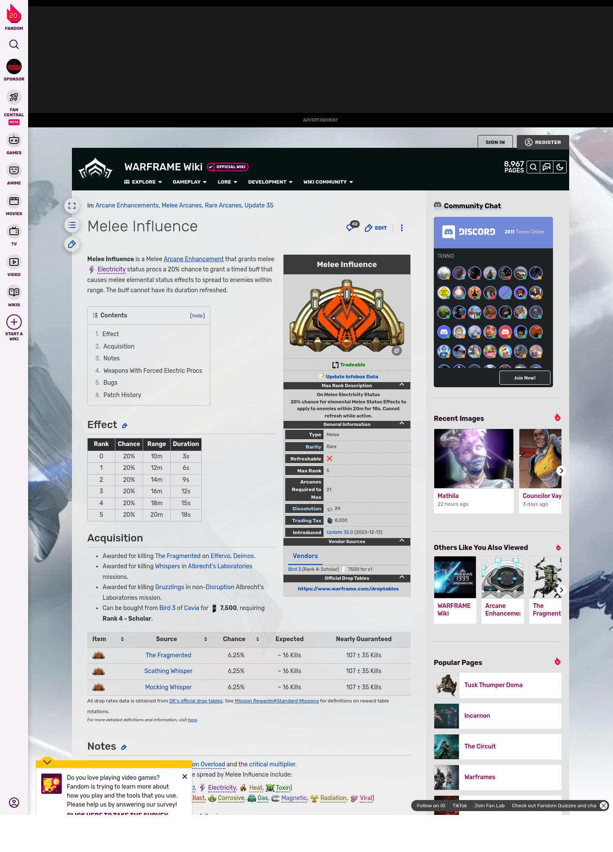
Task: Open the page more-actions menu
Action: (x=402, y=228)
